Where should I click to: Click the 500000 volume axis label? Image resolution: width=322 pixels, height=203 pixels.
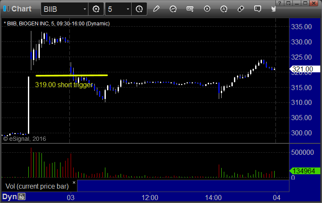pos(302,152)
